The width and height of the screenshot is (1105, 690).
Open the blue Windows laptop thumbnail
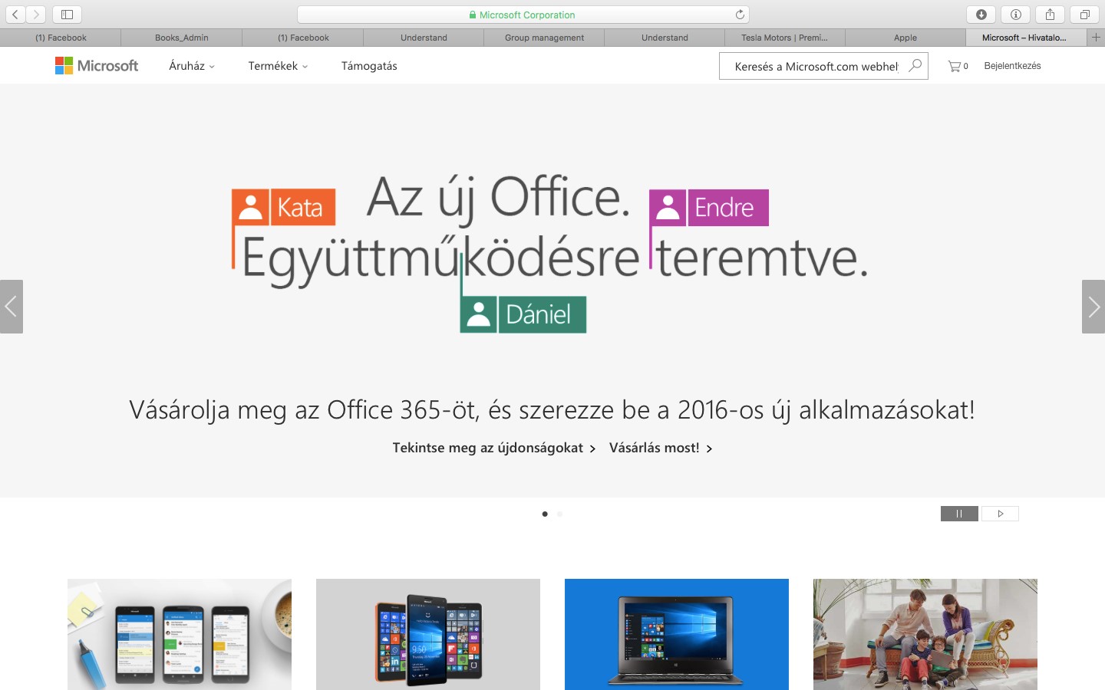[x=677, y=634]
